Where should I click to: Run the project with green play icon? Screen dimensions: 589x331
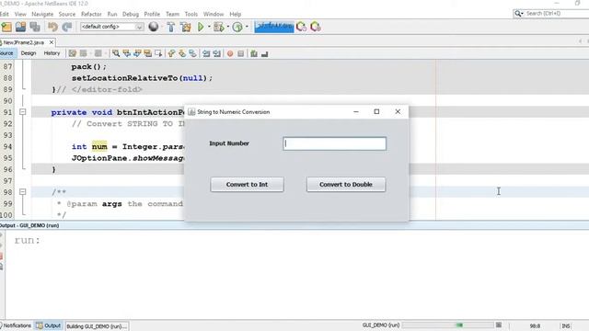point(201,27)
